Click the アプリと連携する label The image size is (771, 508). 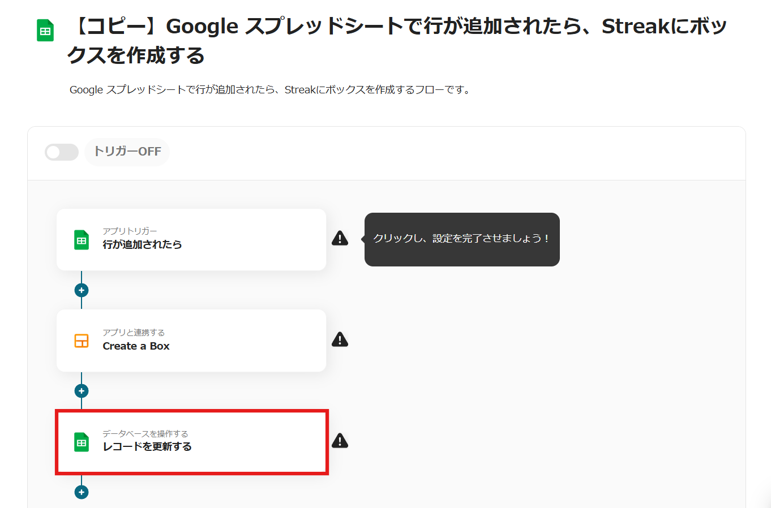(x=134, y=333)
